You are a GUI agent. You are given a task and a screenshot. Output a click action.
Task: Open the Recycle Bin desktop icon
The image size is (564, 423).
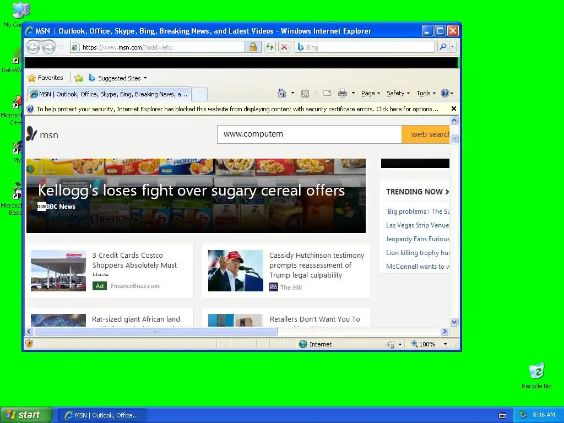536,376
